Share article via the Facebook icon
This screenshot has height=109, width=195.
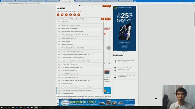click(x=58, y=15)
